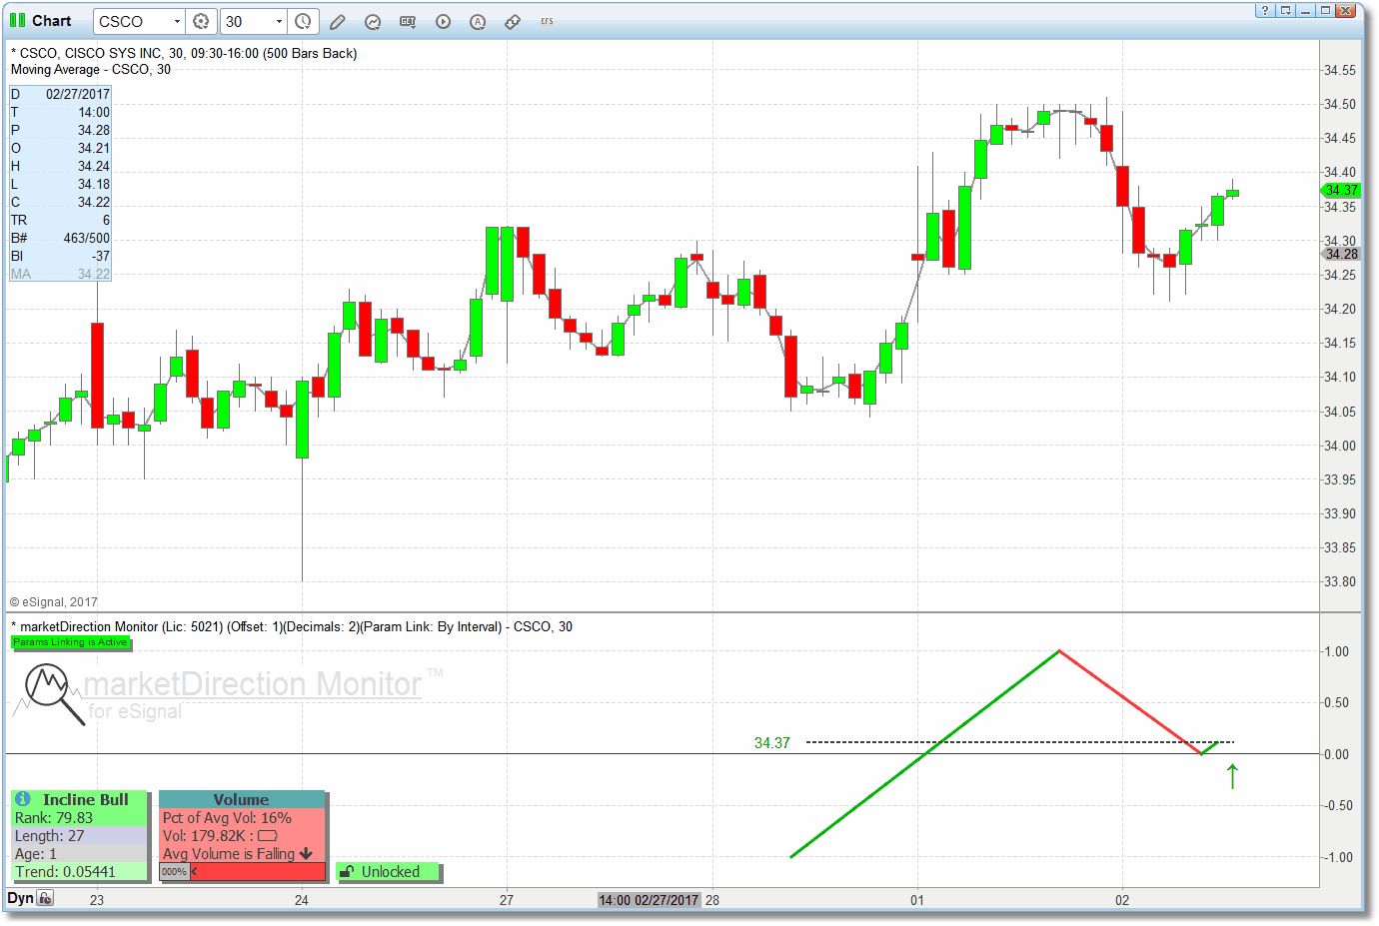This screenshot has width=1379, height=926.
Task: Click the MA 34.22 data row
Action: pos(60,274)
